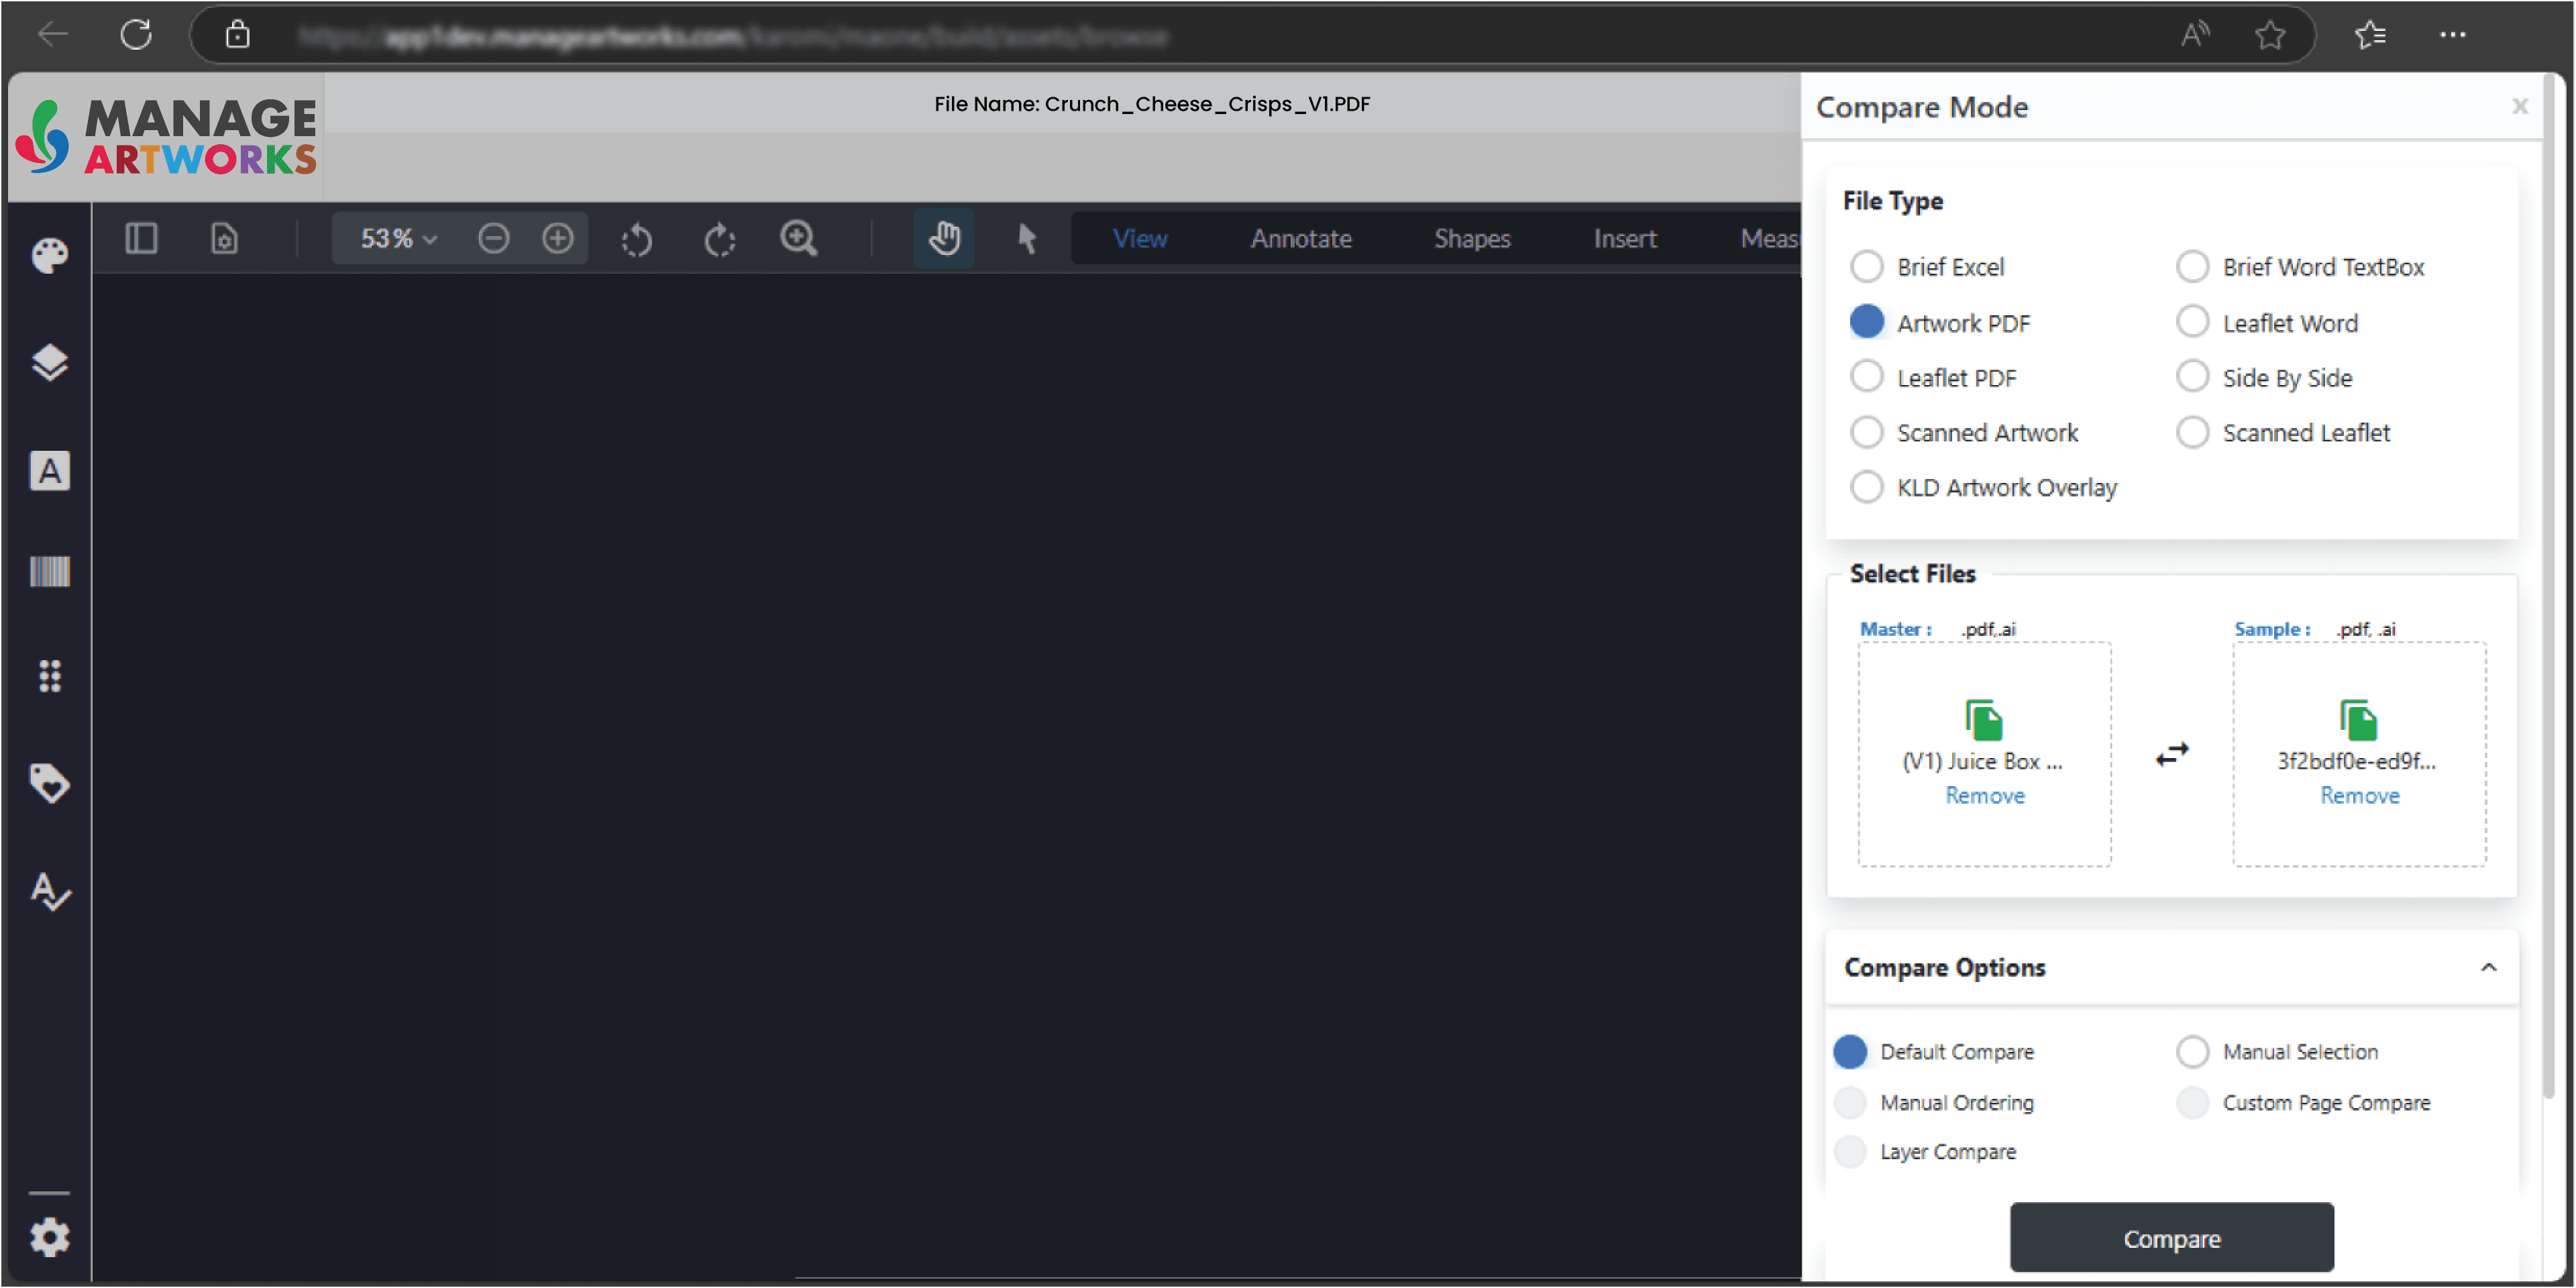Open the color palette sidebar icon
The width and height of the screenshot is (2576, 1288).
tap(50, 255)
